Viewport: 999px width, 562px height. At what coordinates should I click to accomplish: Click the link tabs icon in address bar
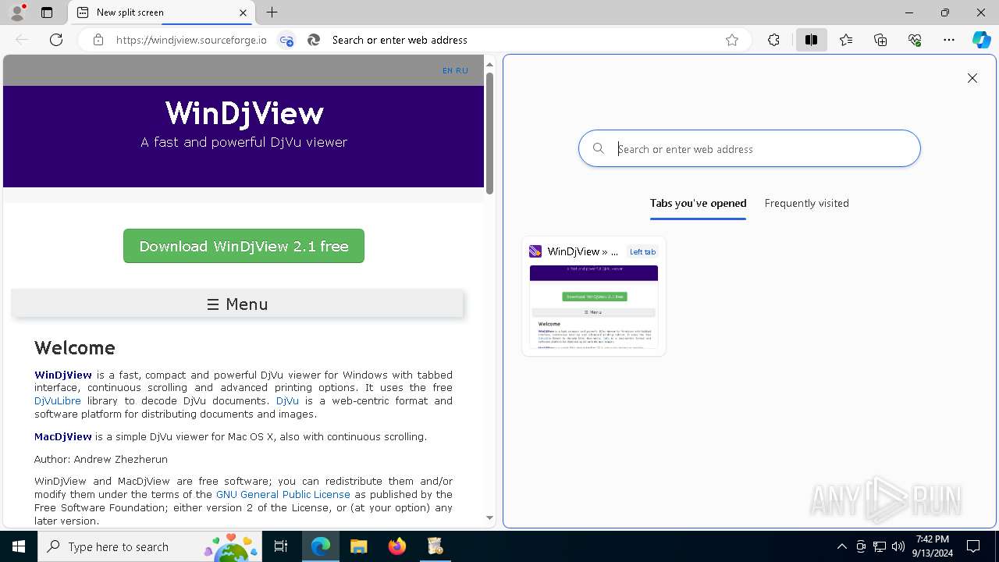286,40
